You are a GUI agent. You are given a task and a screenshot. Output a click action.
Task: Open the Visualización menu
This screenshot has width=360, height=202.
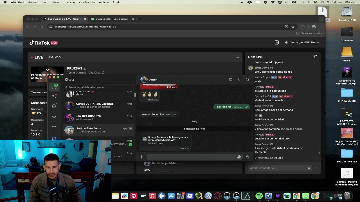pyautogui.click(x=87, y=2)
